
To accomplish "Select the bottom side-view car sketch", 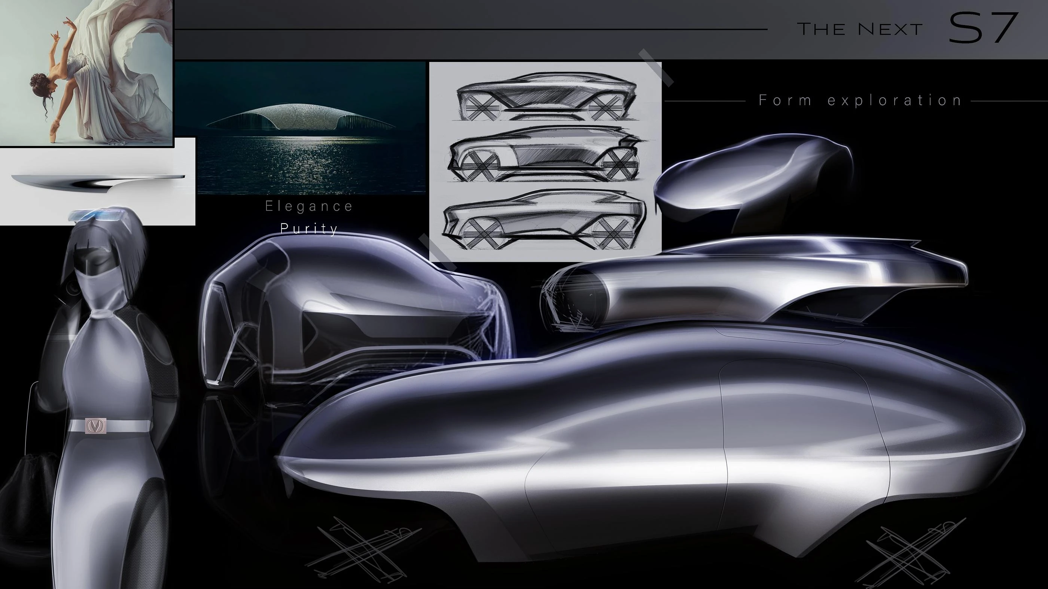I will [x=545, y=220].
